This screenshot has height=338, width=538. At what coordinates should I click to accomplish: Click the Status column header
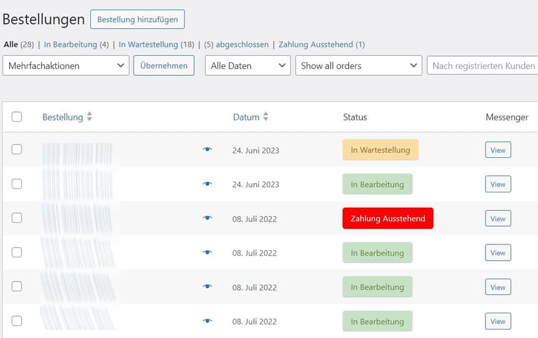click(355, 117)
